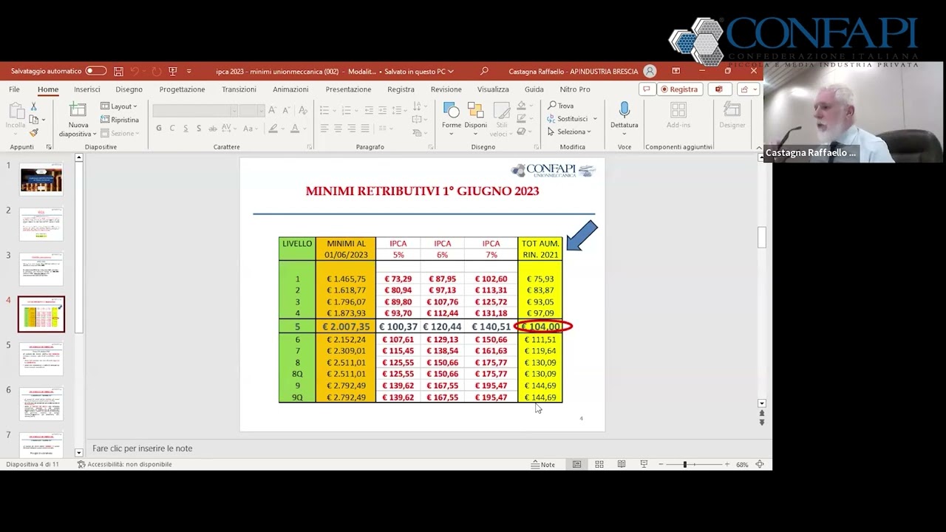Expand Customize Quick Access Toolbar arrow
Viewport: 946px width, 532px height.
[x=189, y=71]
